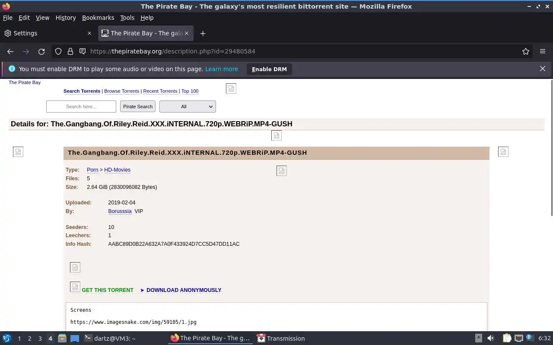Viewport: 553px width, 345px height.
Task: Click GET THIS TORRENT link
Action: click(108, 290)
